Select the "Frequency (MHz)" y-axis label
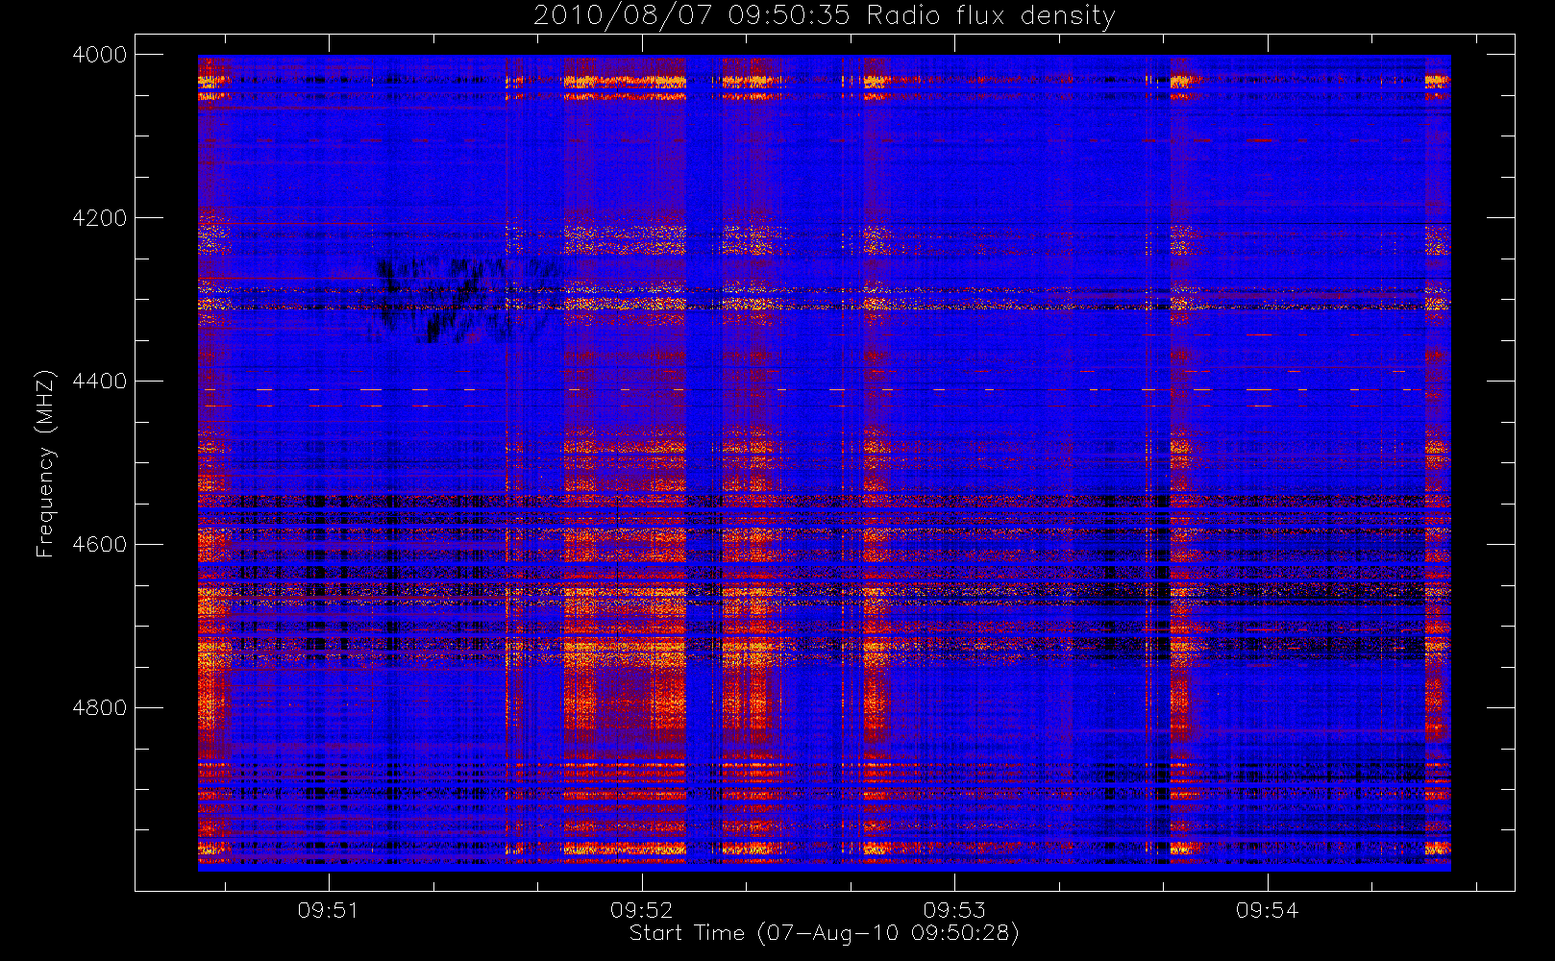 (45, 463)
